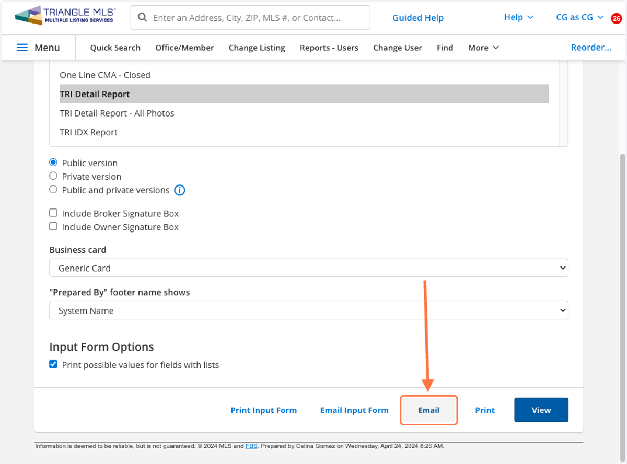Screen dimensions: 627x464
Task: Click the address search input field
Action: [250, 18]
